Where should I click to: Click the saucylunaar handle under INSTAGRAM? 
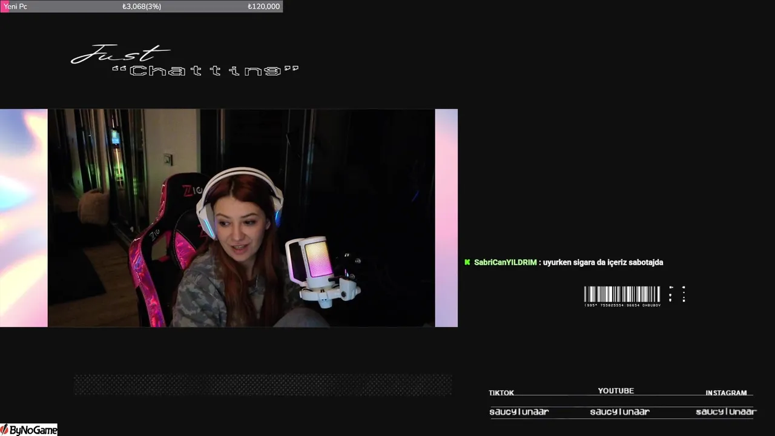click(726, 412)
